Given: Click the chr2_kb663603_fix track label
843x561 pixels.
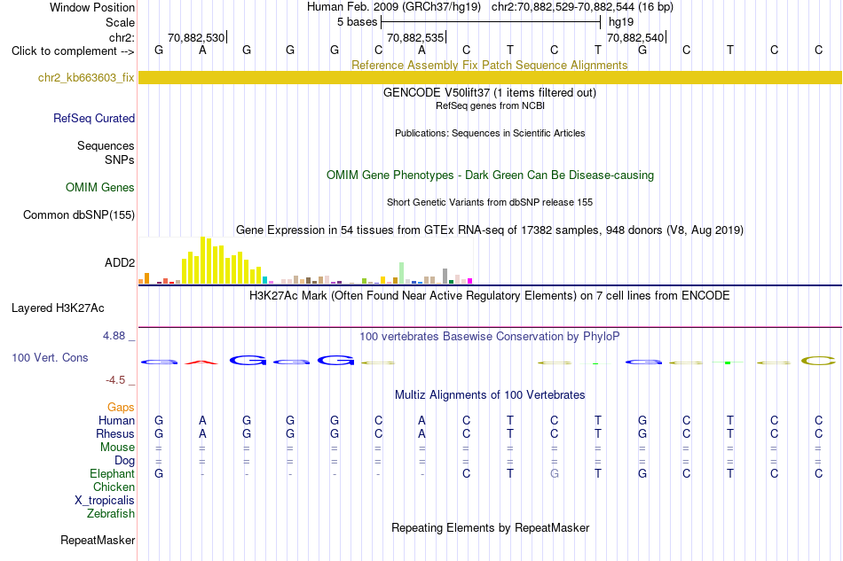Looking at the screenshot, I should coord(86,77).
